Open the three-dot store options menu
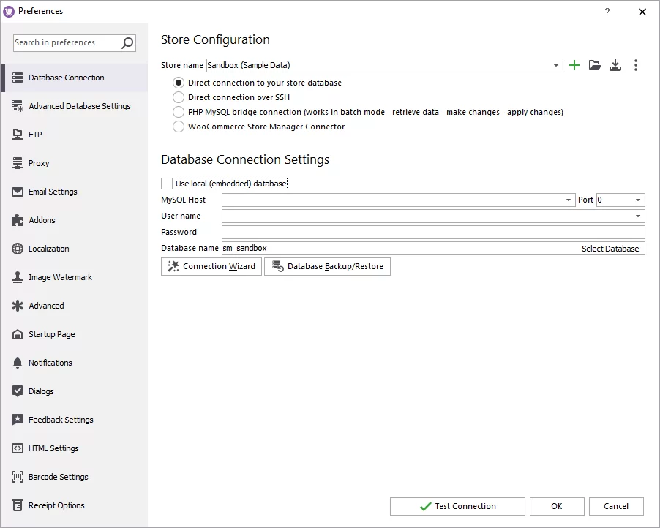This screenshot has width=660, height=528. 636,65
